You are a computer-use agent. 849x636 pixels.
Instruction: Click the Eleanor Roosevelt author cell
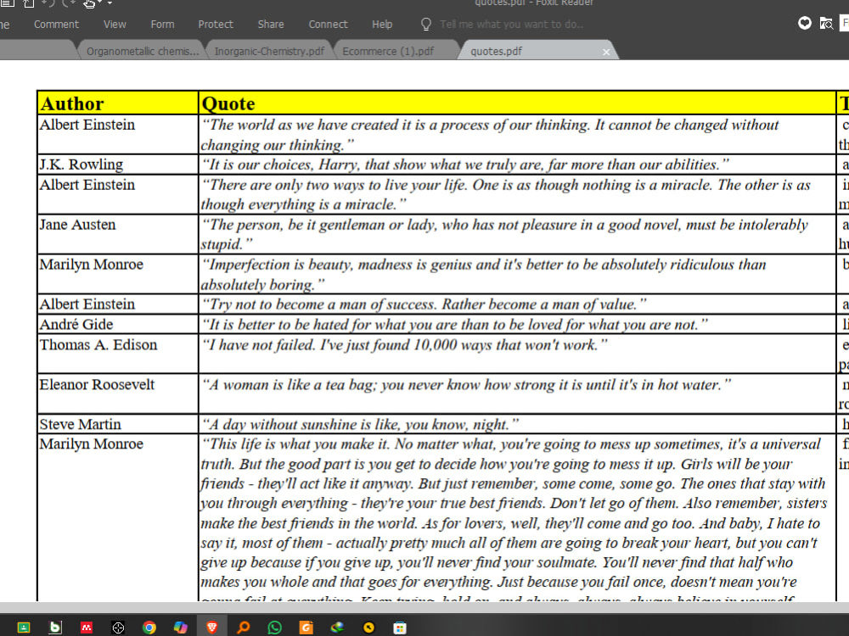117,393
